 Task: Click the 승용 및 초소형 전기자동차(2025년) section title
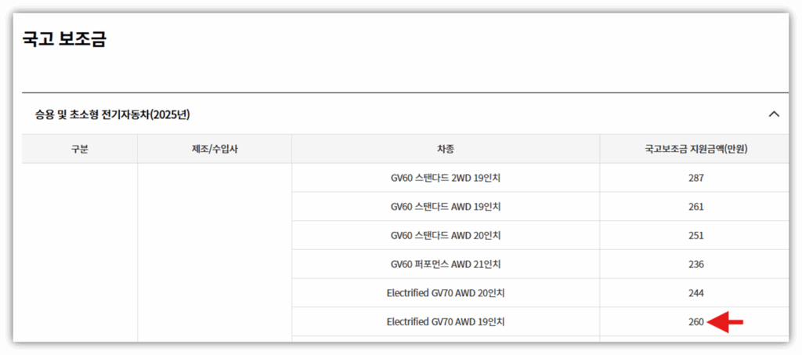(113, 114)
